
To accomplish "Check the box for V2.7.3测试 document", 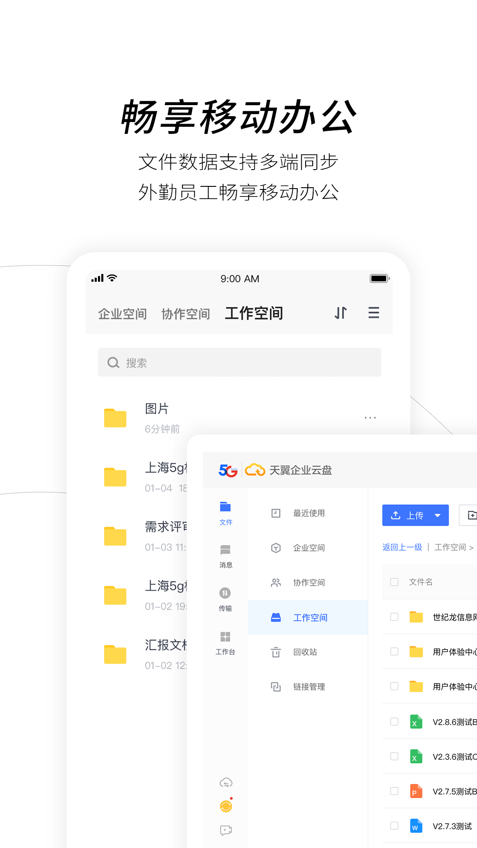I will pyautogui.click(x=394, y=825).
